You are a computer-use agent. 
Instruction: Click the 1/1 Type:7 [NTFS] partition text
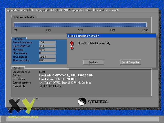pos(65,83)
